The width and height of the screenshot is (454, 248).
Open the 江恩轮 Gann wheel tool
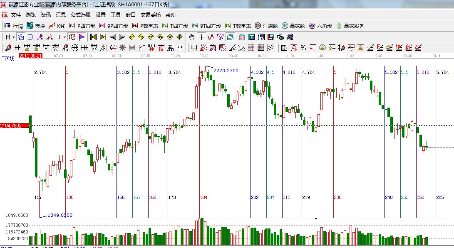click(266, 26)
